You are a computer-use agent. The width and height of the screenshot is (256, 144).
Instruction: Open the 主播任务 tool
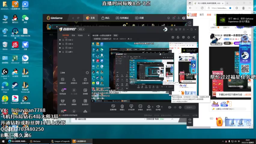pos(85,81)
